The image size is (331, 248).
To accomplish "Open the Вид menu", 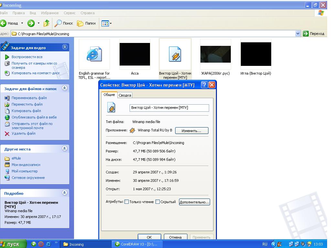I will (33, 13).
